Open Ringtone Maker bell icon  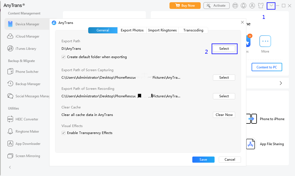tap(10, 131)
